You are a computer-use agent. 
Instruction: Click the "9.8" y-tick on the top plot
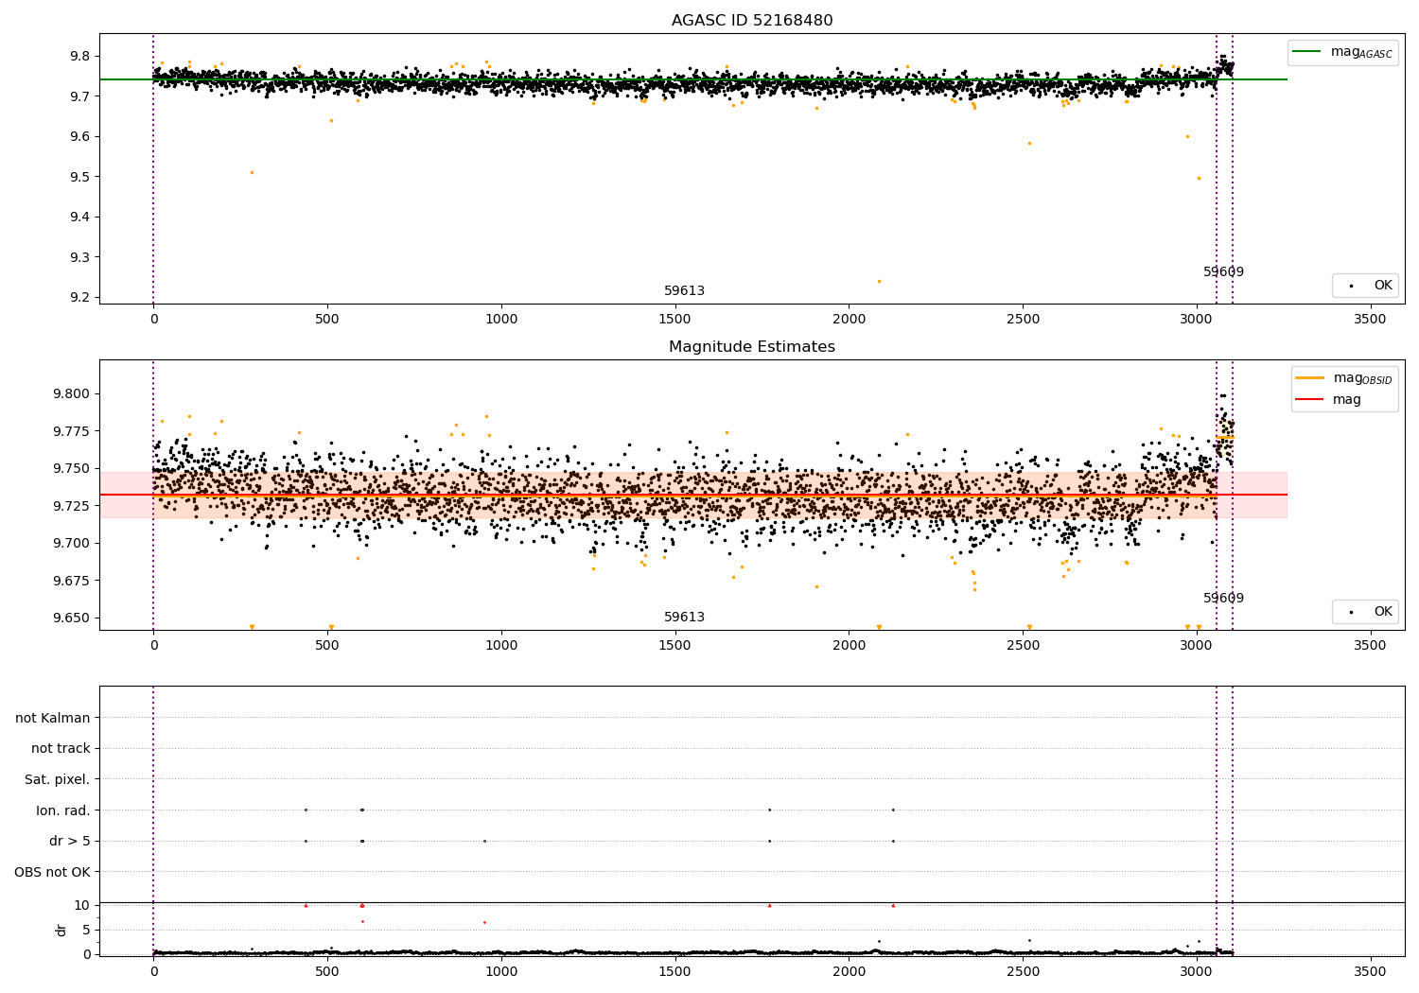[x=80, y=57]
